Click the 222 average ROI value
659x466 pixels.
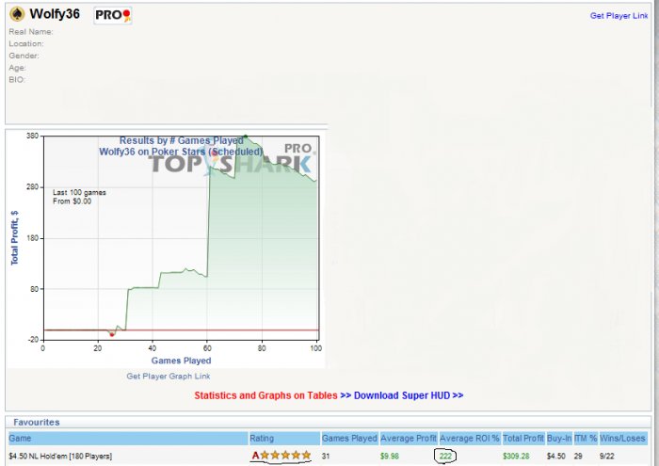click(x=445, y=456)
